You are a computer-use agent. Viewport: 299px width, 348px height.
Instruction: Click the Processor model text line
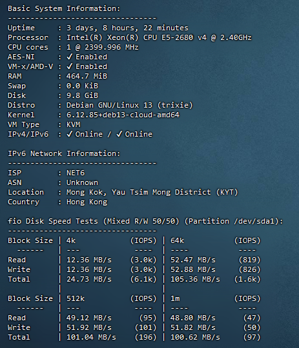[159, 37]
